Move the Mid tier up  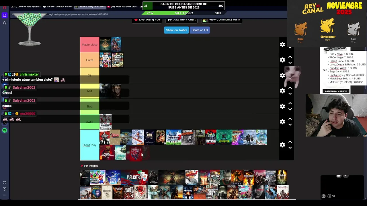pos(290,88)
